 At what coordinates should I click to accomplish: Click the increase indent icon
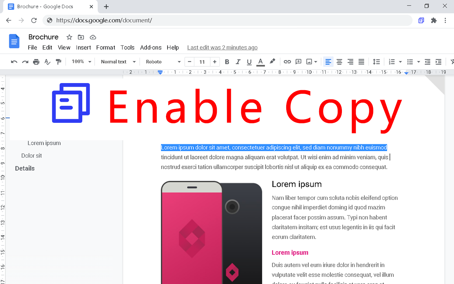(x=438, y=62)
